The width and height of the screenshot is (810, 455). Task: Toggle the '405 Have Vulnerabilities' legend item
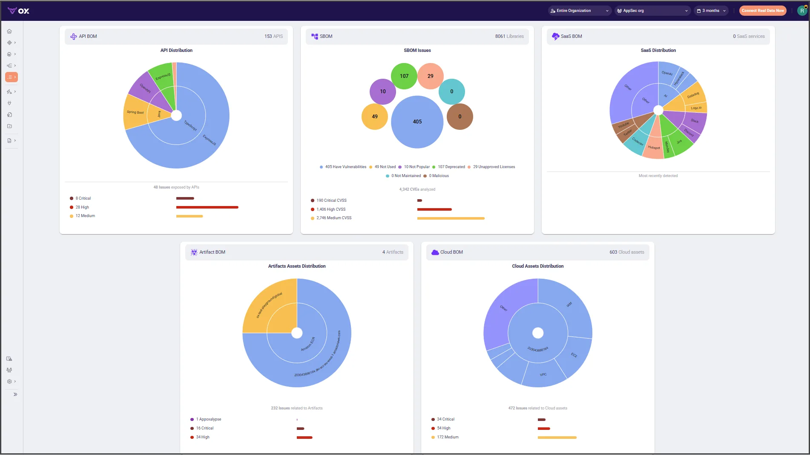tap(343, 167)
